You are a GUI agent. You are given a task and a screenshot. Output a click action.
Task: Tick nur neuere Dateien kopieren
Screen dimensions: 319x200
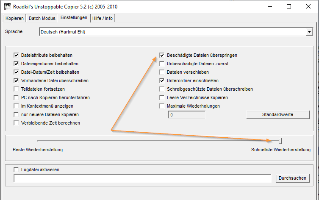(x=16, y=114)
